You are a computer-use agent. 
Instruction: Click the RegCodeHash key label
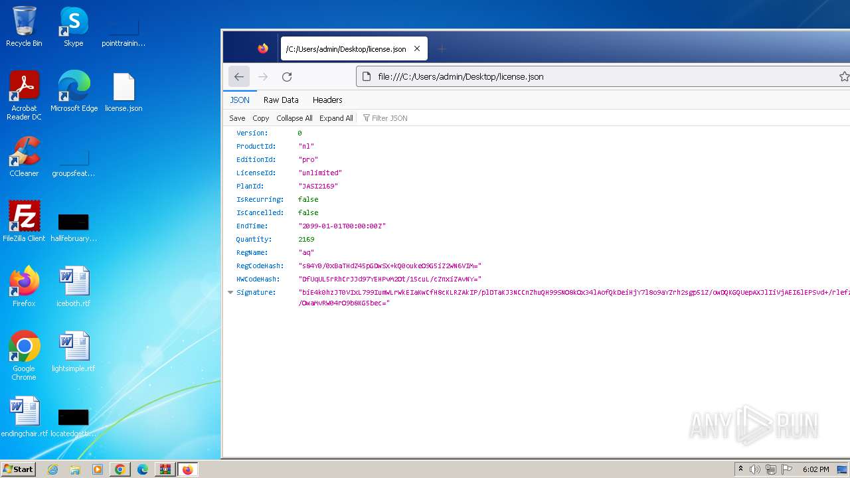tap(260, 266)
